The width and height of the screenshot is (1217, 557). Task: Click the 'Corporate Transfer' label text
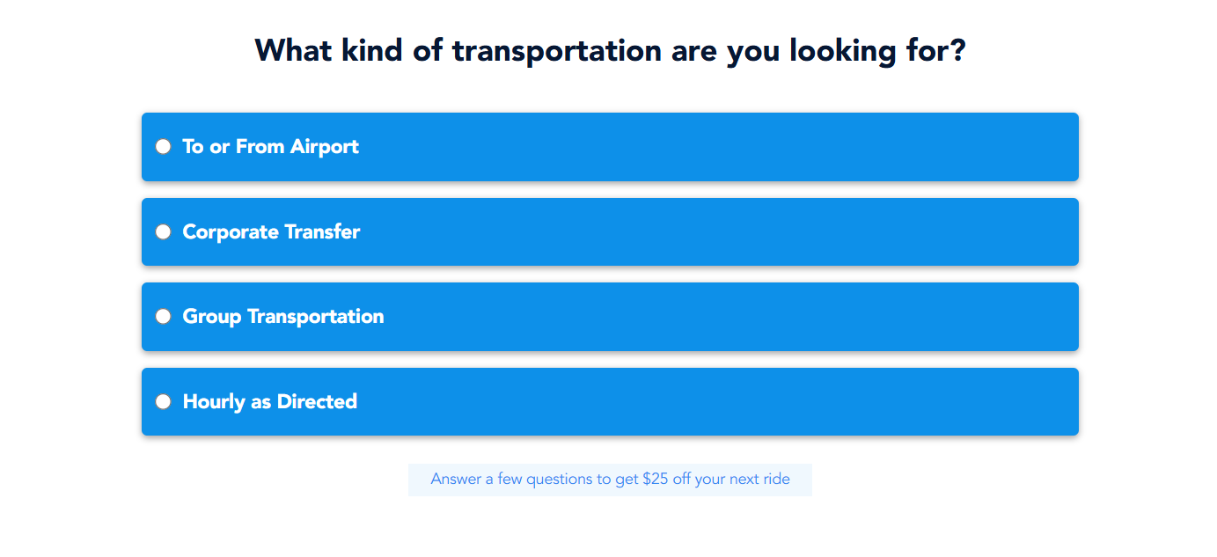[x=271, y=232]
